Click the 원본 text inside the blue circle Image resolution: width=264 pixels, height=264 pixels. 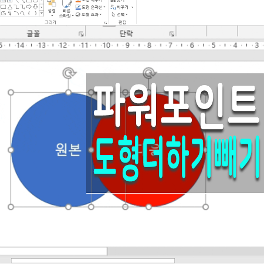click(68, 150)
